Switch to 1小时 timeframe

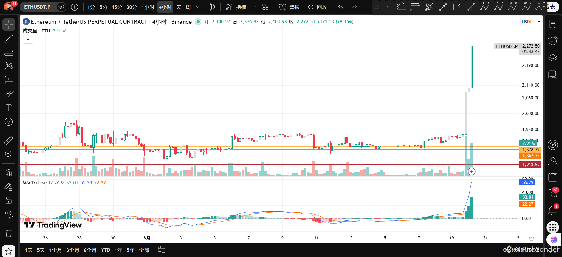[148, 7]
